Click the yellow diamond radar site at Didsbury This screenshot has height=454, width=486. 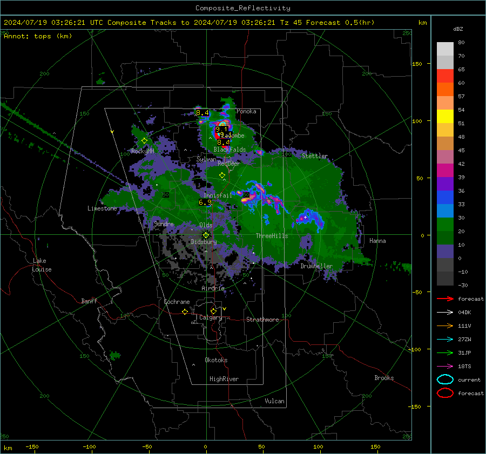pyautogui.click(x=206, y=235)
